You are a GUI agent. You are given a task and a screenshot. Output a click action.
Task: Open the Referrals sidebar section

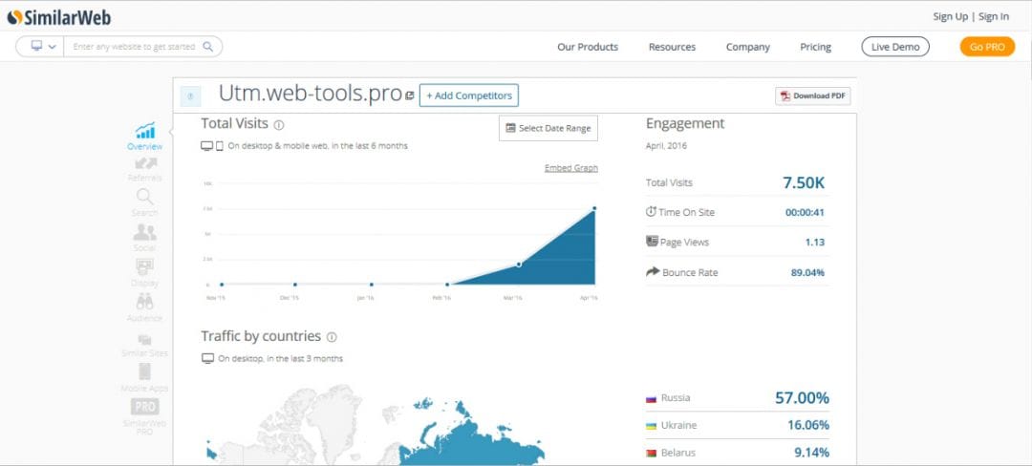pyautogui.click(x=145, y=165)
